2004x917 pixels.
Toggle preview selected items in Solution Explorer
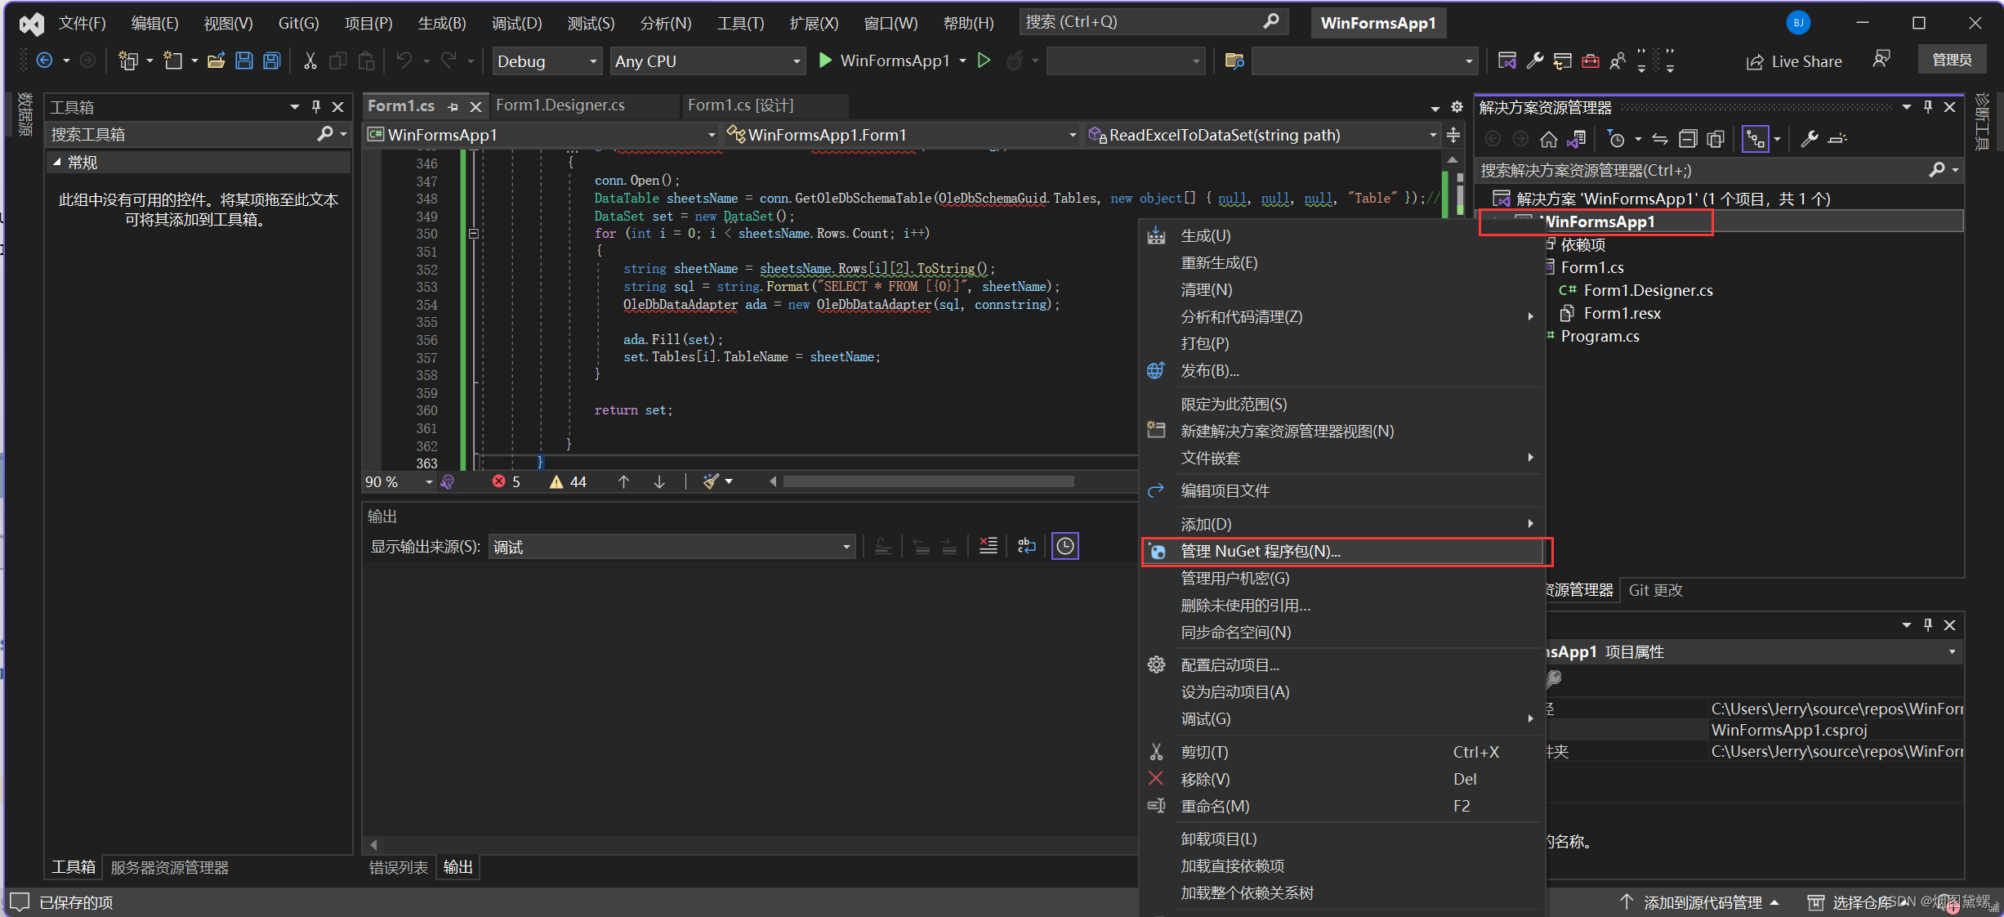click(x=1837, y=139)
